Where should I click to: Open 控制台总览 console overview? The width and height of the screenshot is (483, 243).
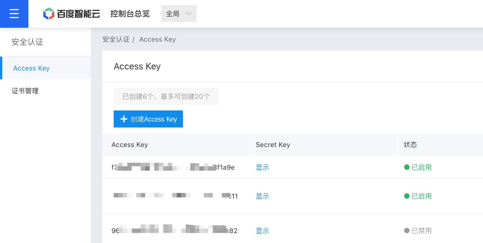(x=130, y=14)
